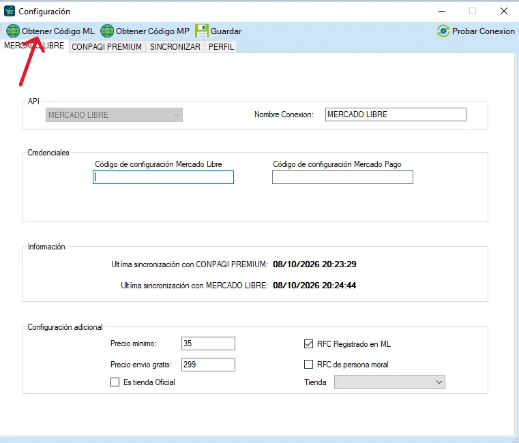Check the Es tienda Oficial box
The image size is (519, 443).
point(115,382)
